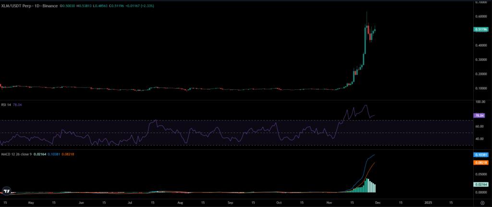Click the blue MACD tag 0.10381
Image resolution: width=492 pixels, height=207 pixels.
click(x=481, y=155)
